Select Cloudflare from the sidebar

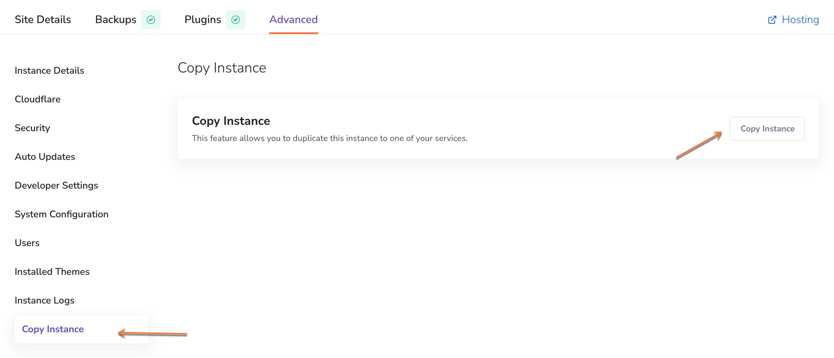click(x=37, y=99)
